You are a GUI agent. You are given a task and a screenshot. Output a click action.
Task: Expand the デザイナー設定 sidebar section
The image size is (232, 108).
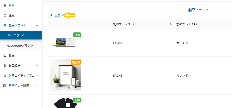coord(37,86)
